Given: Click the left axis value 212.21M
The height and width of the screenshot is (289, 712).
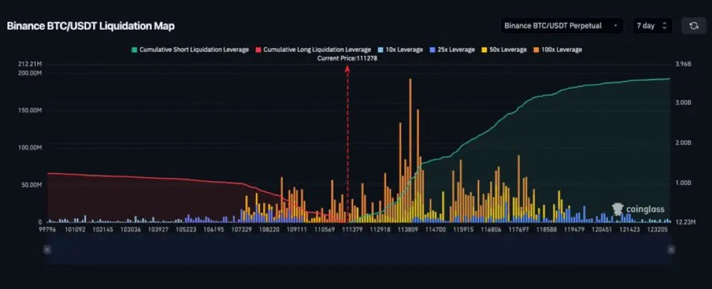Looking at the screenshot, I should coord(31,64).
